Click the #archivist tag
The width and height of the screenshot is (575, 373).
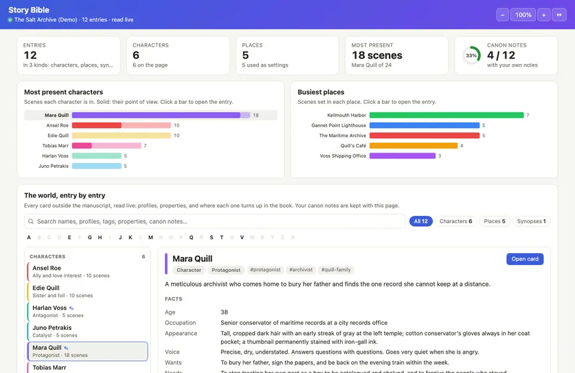301,270
